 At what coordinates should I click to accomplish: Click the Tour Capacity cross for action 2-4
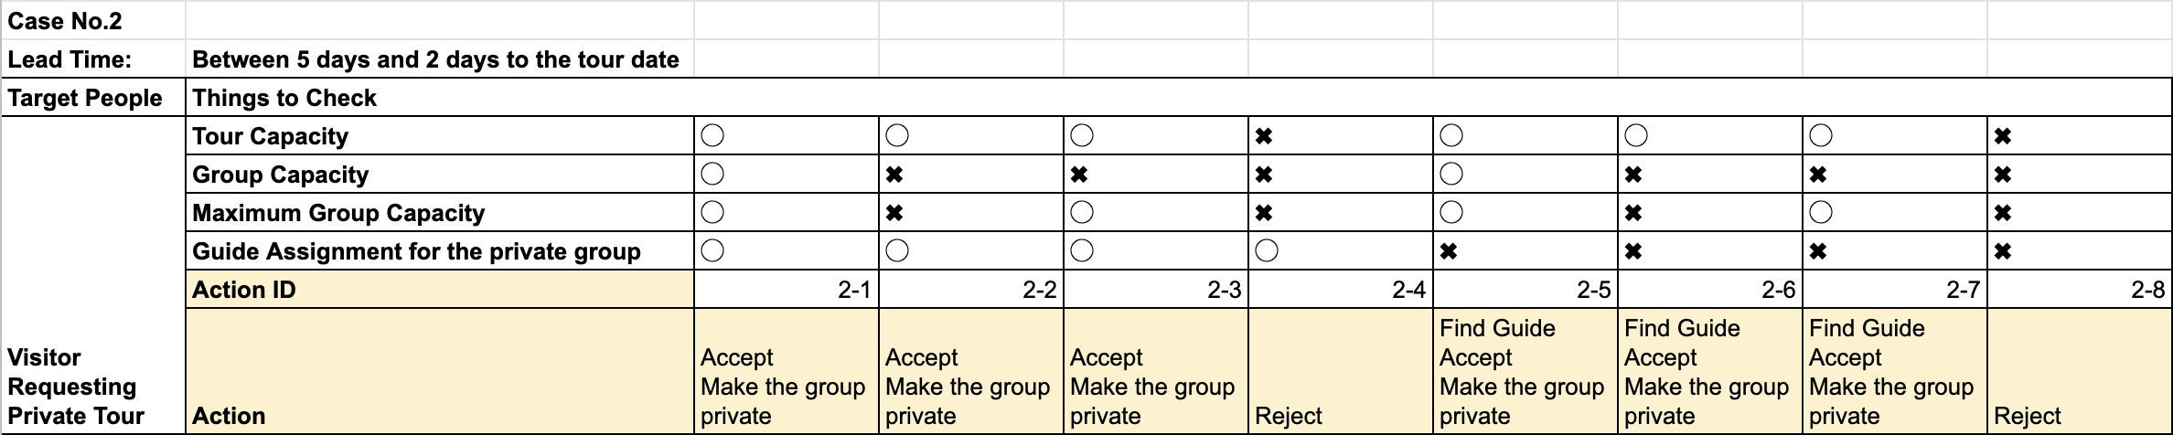[x=1264, y=136]
